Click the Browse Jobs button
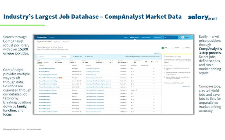This screenshot has width=225, height=140. (x=77, y=57)
